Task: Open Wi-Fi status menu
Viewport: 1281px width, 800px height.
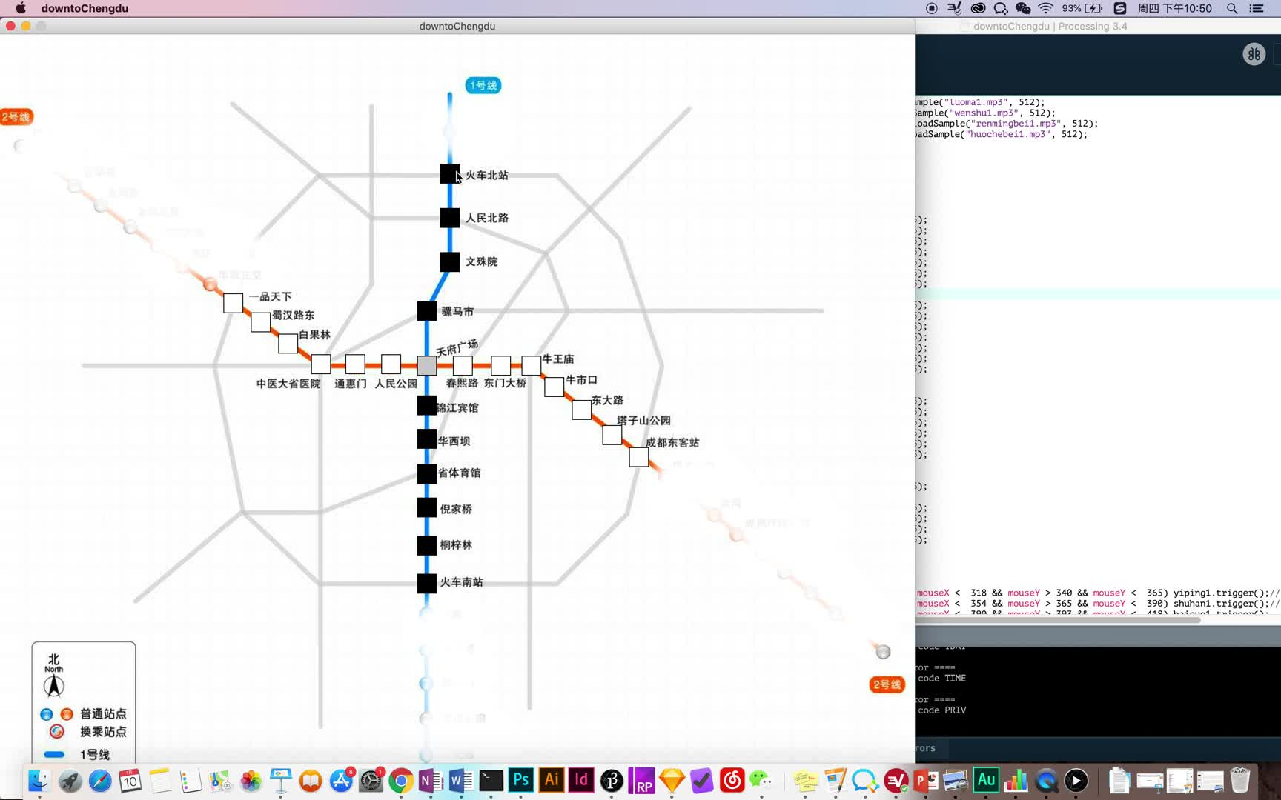Action: point(1045,8)
